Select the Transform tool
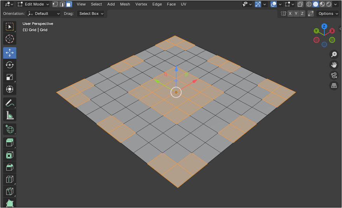The width and height of the screenshot is (342, 208). coord(10,89)
